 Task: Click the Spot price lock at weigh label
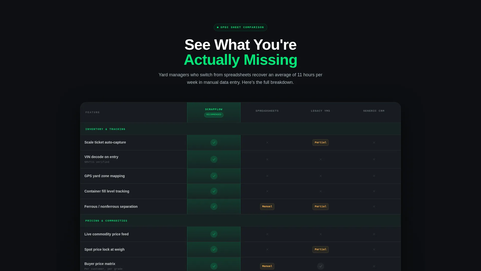pos(104,249)
